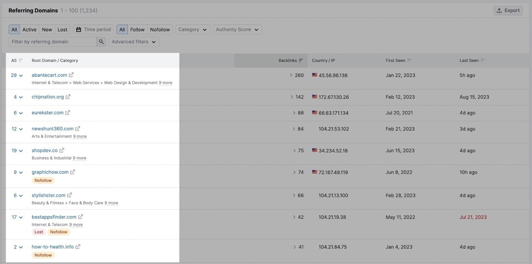Expand AS 2 chevron for how-to-health.info
Image resolution: width=532 pixels, height=264 pixels.
(21, 247)
